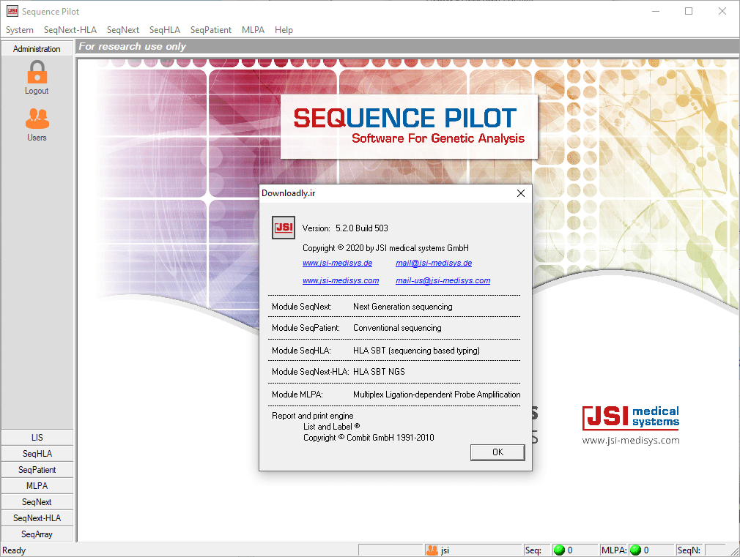The height and width of the screenshot is (557, 740).
Task: Click the JSI medical systems logo
Action: click(x=630, y=417)
